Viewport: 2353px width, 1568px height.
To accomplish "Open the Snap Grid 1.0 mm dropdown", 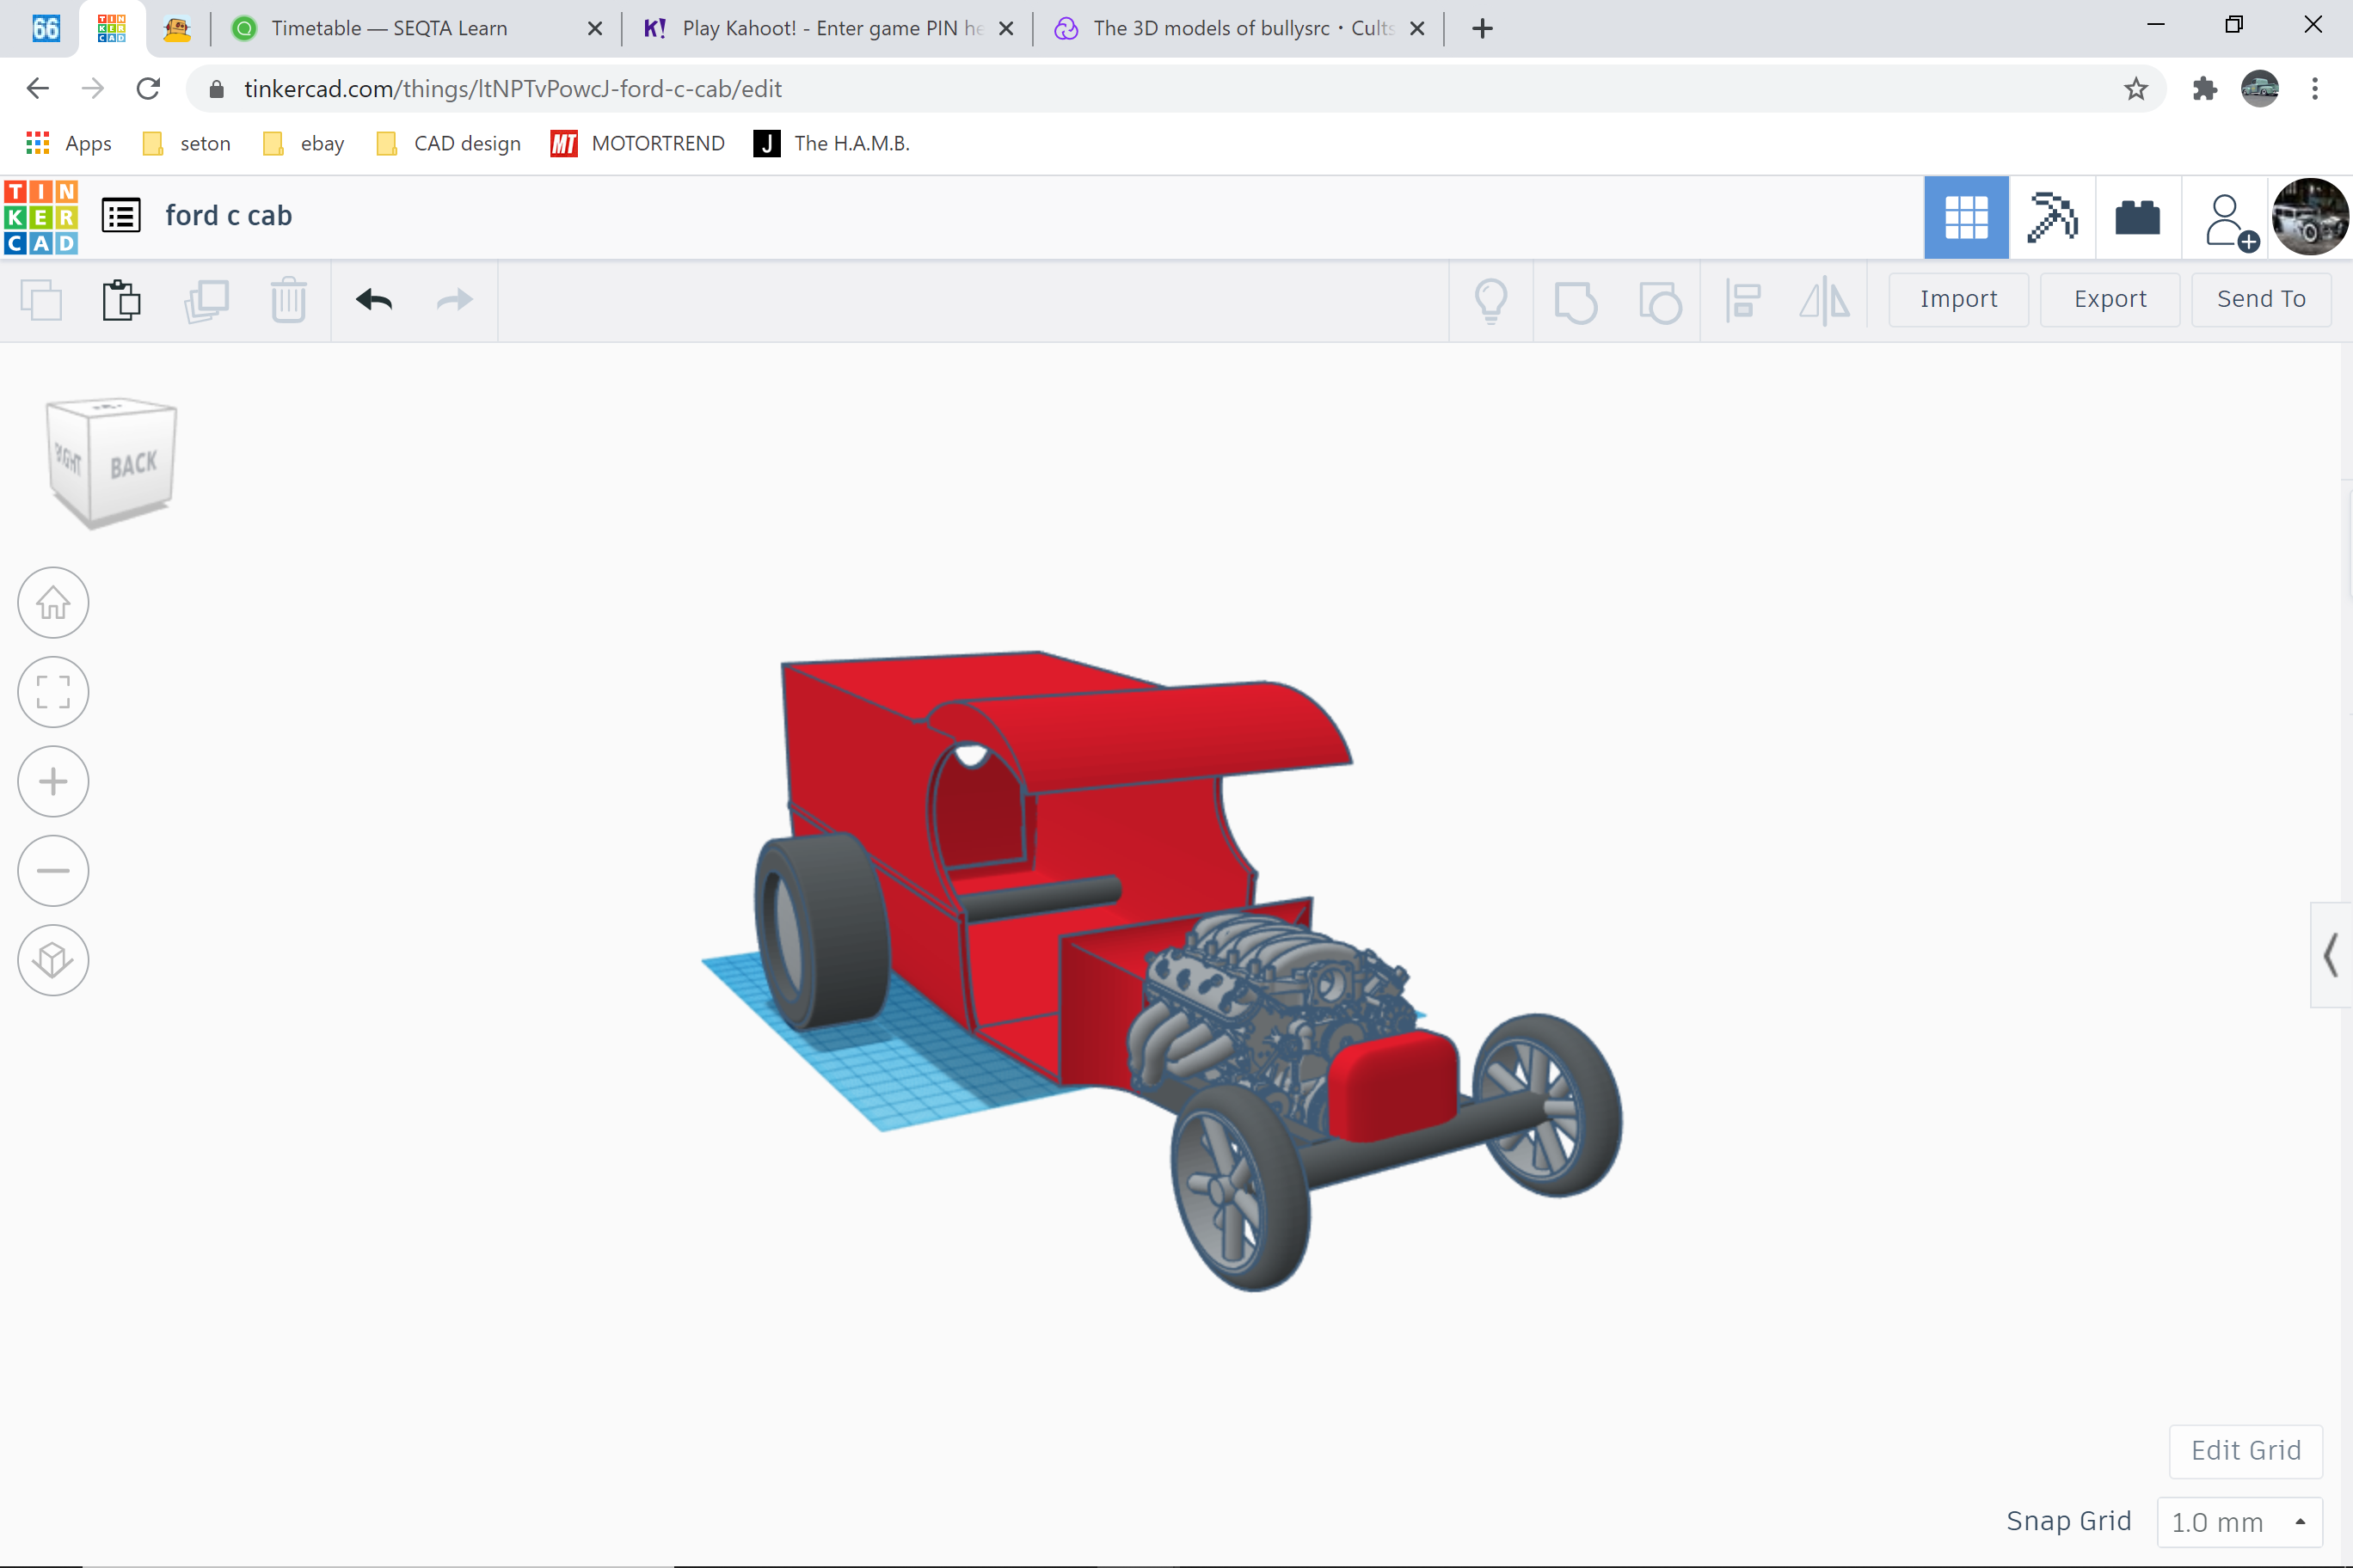I will pyautogui.click(x=2239, y=1522).
